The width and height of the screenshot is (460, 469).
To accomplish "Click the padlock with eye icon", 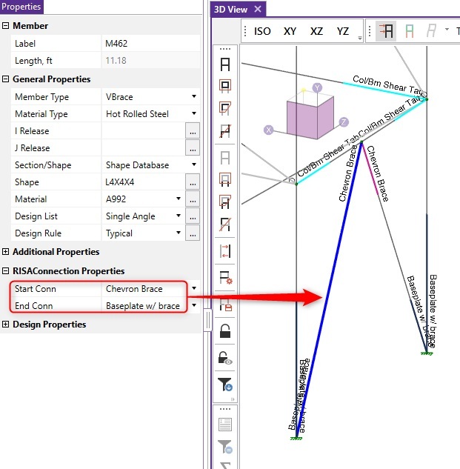I will click(225, 358).
